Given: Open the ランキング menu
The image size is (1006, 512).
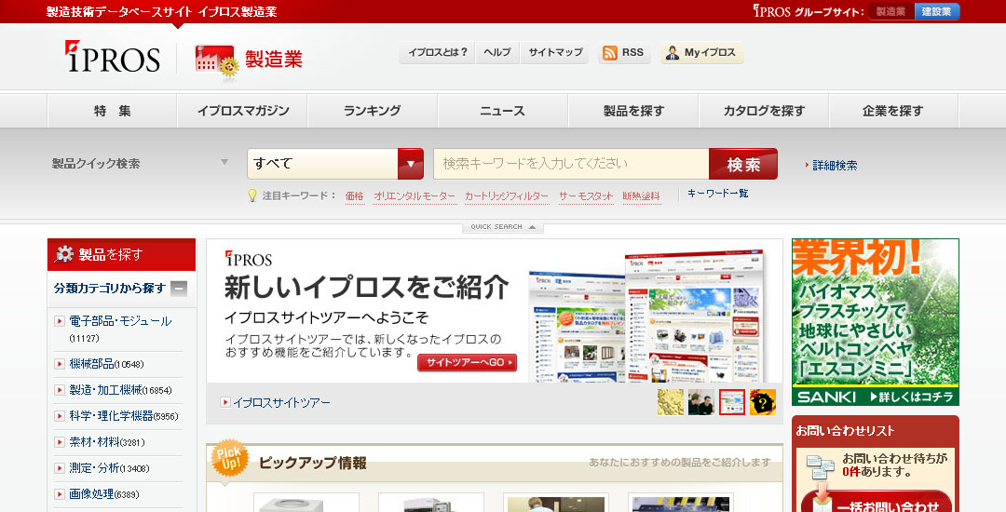Looking at the screenshot, I should [x=373, y=111].
